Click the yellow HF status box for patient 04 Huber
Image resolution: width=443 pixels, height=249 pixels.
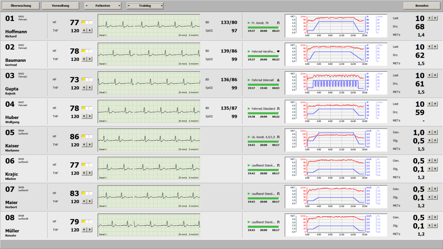[x=84, y=108]
